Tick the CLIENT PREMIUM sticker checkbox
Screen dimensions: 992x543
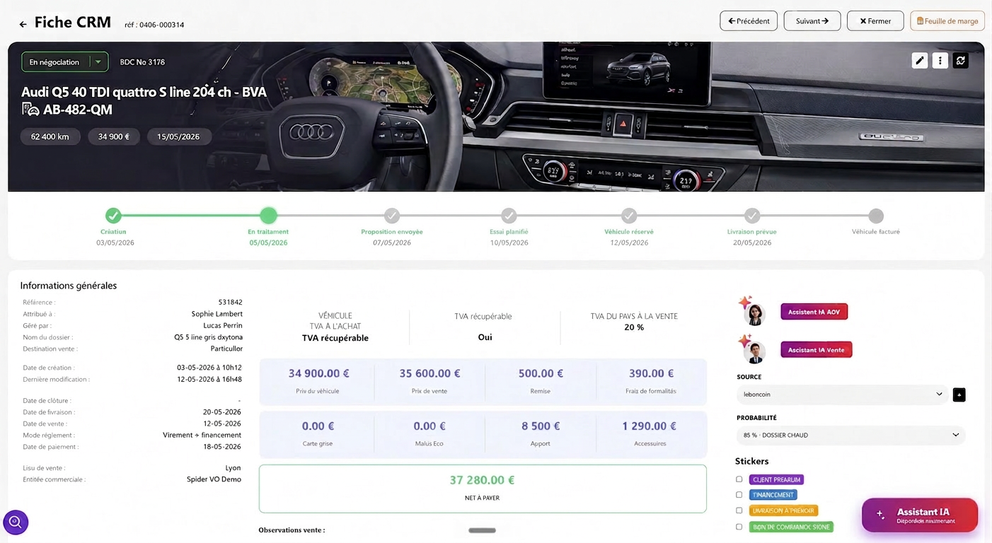pyautogui.click(x=739, y=479)
